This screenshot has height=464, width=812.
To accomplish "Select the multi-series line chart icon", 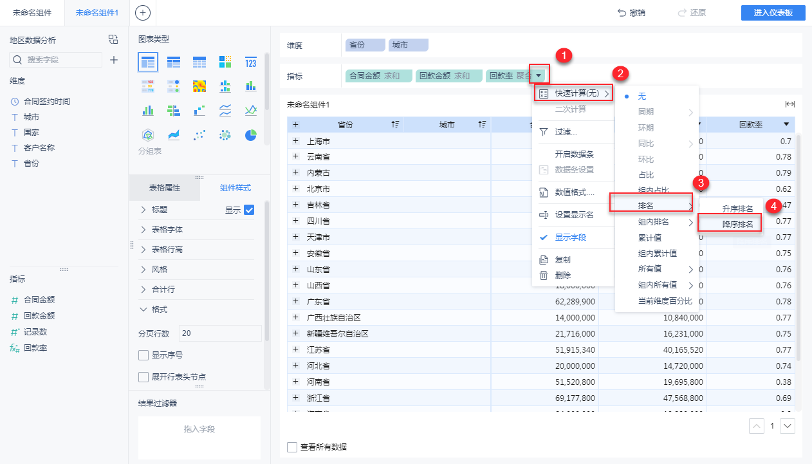I will coord(251,110).
